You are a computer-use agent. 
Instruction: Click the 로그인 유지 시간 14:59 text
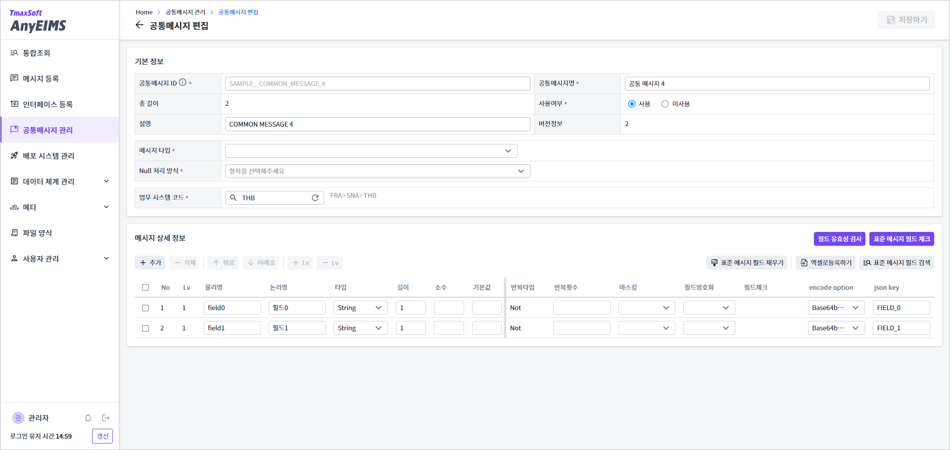tap(41, 436)
